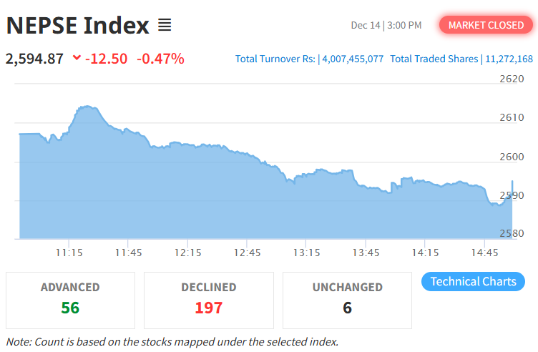Image resolution: width=538 pixels, height=352 pixels.
Task: Click the 2580 price axis label
Action: click(512, 233)
